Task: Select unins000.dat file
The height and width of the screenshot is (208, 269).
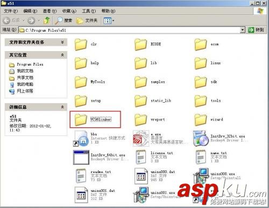Action: [141, 176]
